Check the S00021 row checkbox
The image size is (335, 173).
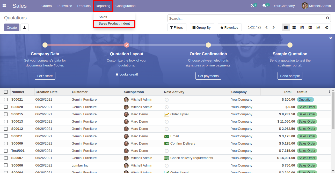coord(6,100)
